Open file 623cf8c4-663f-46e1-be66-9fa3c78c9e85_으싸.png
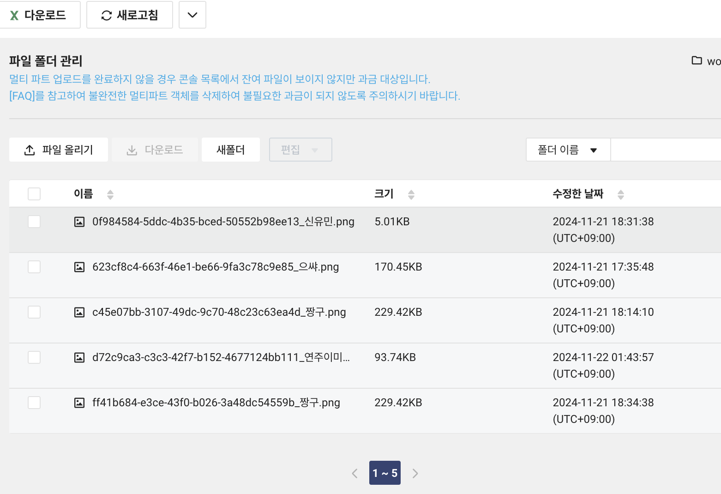Viewport: 721px width, 494px height. (216, 267)
